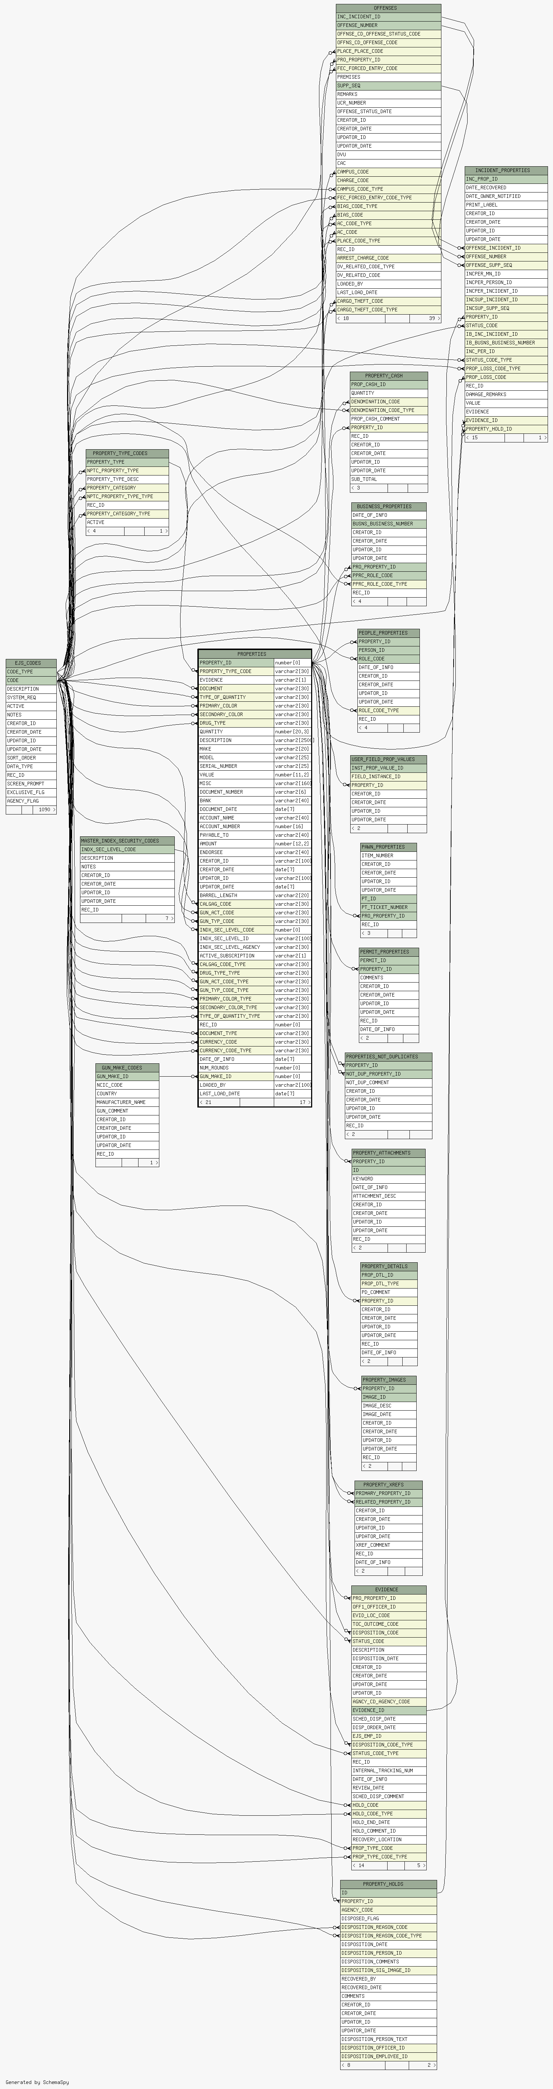Select DATE_RECOVERED in INCIDENT_PROPERTIES

(506, 187)
